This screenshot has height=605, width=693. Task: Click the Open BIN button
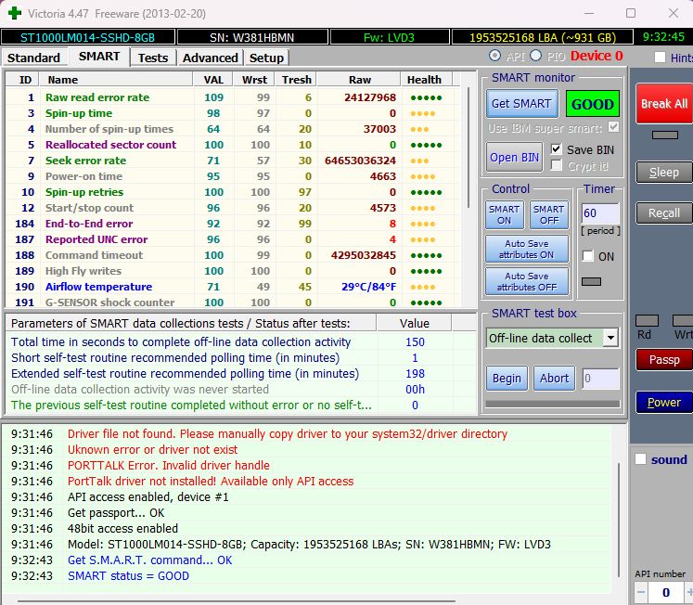point(514,158)
